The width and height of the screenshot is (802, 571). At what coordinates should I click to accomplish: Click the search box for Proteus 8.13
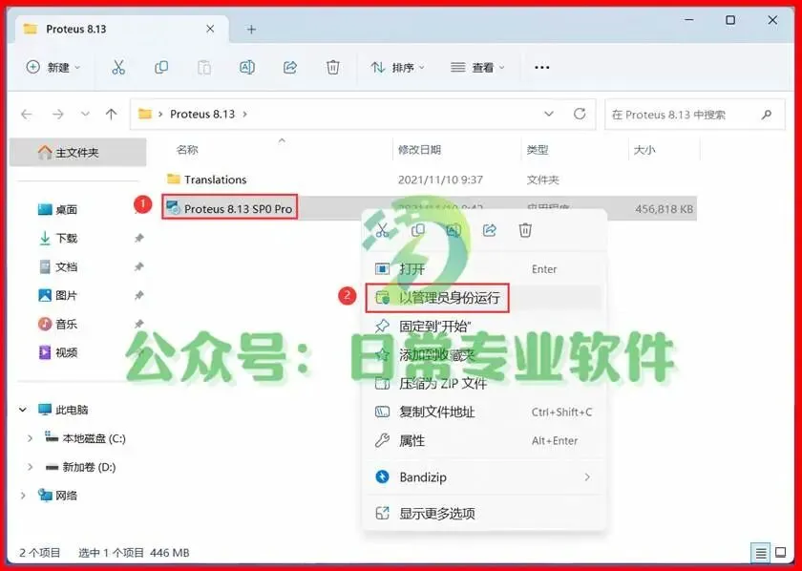694,114
